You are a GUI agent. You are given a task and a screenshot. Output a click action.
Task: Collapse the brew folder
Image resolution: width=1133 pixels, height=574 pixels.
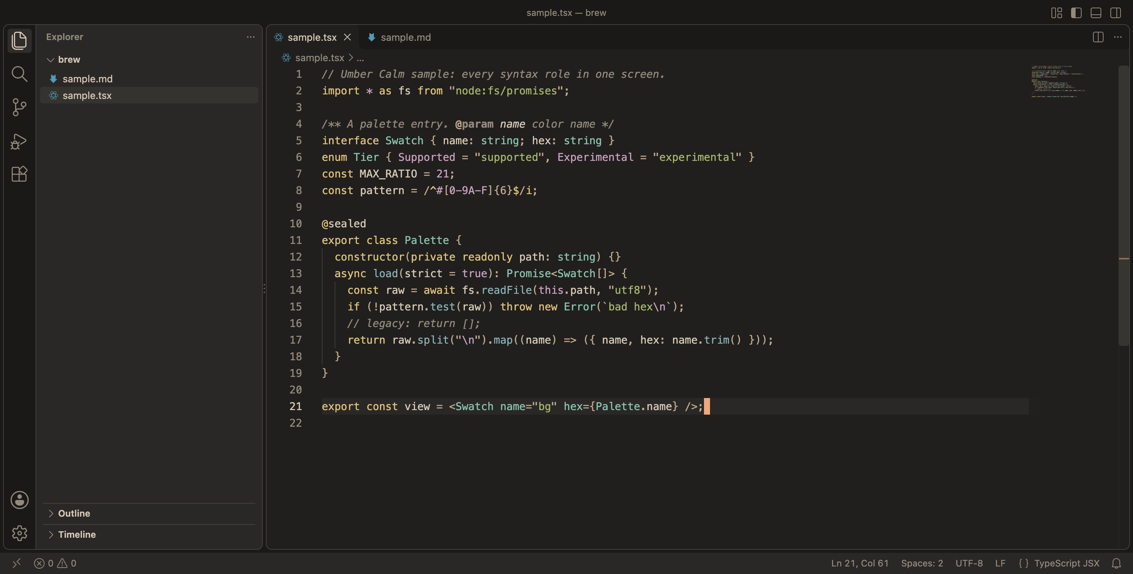(x=149, y=59)
